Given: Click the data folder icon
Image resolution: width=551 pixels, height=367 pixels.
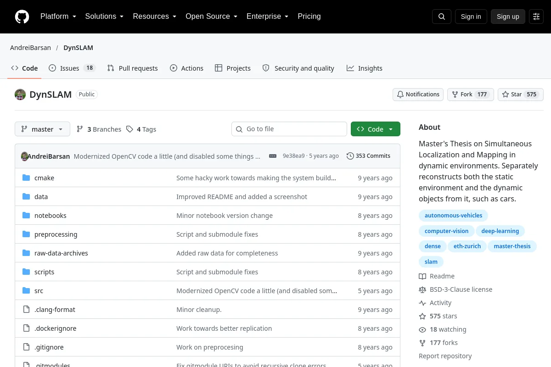Looking at the screenshot, I should point(26,197).
